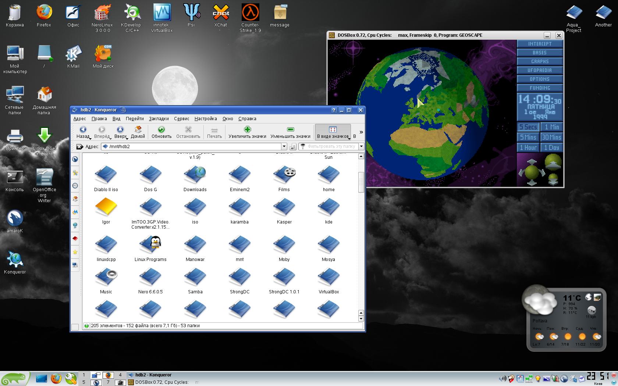Reload folder with the Обновить icon
Viewport: 618px width, 386px height.
[161, 129]
